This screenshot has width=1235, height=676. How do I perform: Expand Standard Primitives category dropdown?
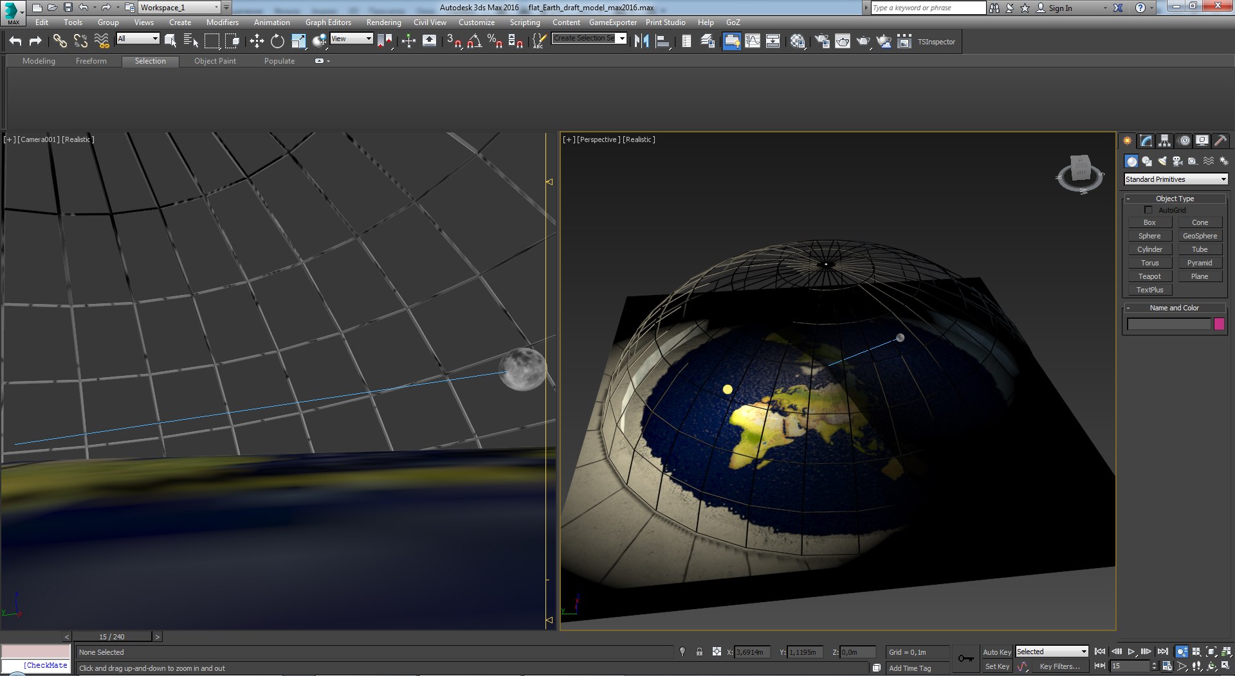[x=1176, y=179]
